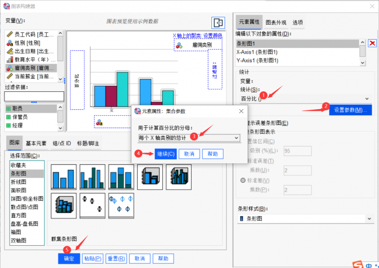The width and height of the screenshot is (379, 268).
Task: Select 双轴图 in the gallery list
Action: (x=27, y=241)
